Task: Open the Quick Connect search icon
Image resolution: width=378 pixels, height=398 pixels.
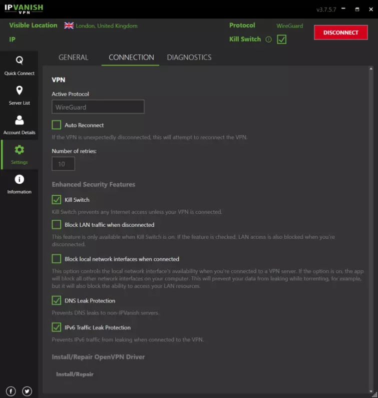Action: 19,61
